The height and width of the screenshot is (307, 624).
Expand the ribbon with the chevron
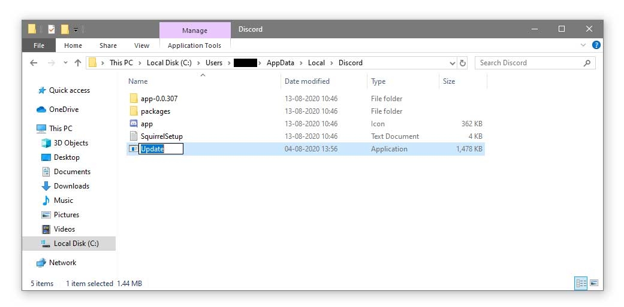(x=583, y=45)
